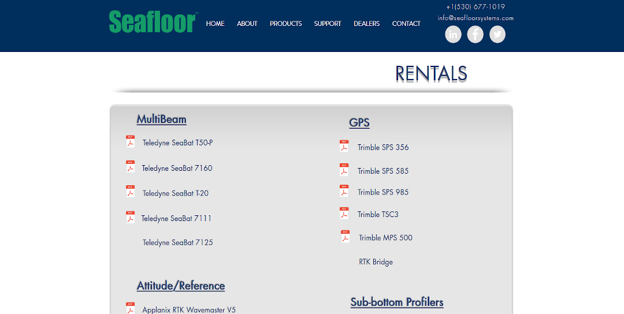Open the Teledyne SeaBat T-20 link
Viewport: 624px width, 314px height.
[176, 193]
